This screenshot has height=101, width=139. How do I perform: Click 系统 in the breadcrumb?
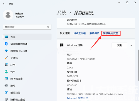tap(61, 13)
